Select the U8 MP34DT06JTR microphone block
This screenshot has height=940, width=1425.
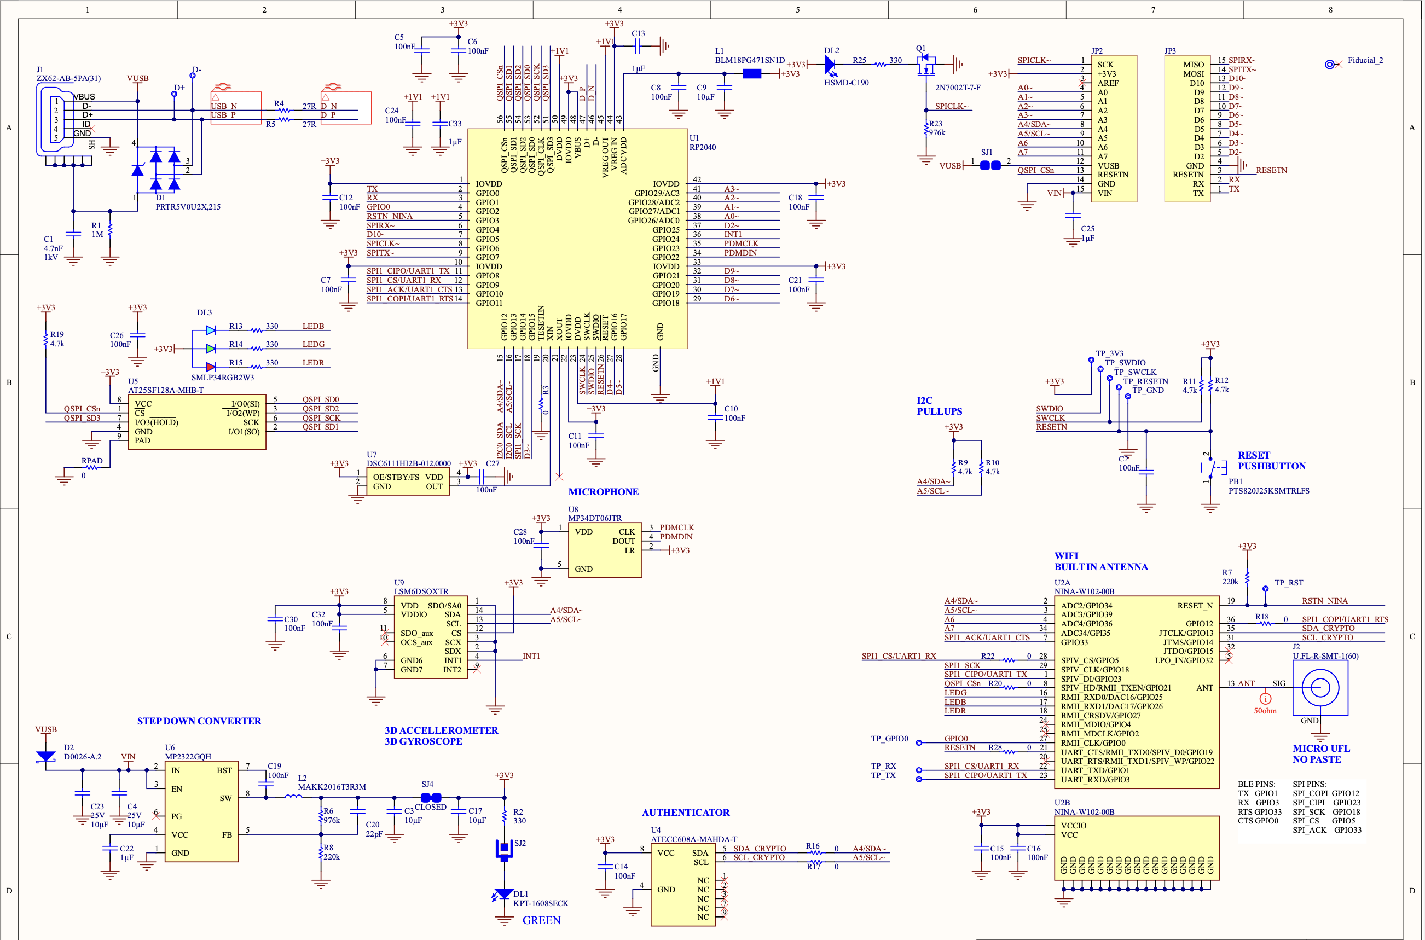[x=605, y=550]
